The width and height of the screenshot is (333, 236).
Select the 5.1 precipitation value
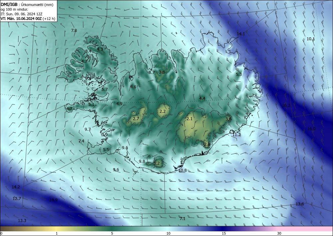91,105
